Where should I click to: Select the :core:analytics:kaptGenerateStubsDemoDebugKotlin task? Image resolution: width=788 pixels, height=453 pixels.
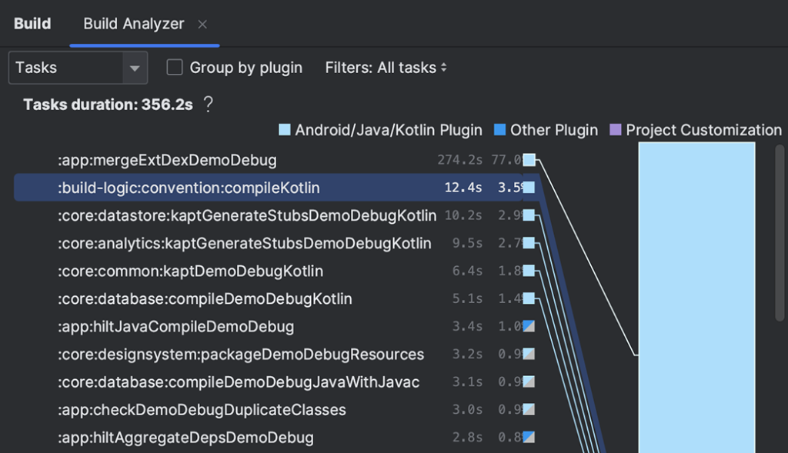tap(244, 243)
